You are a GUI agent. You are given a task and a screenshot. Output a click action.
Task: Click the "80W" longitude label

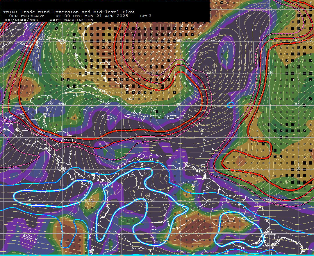92,201
